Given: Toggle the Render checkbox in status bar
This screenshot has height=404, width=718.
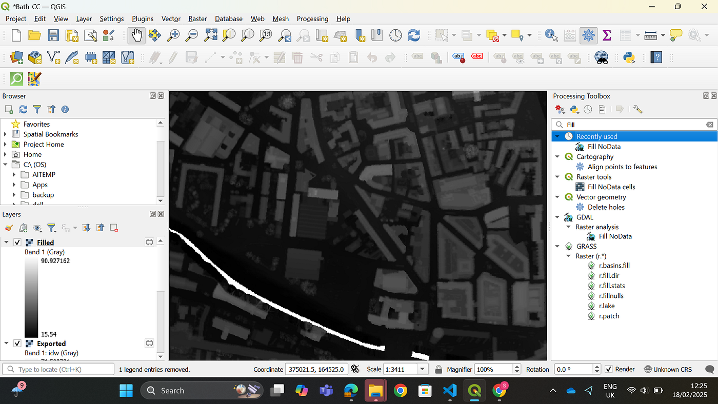Looking at the screenshot, I should coord(609,369).
